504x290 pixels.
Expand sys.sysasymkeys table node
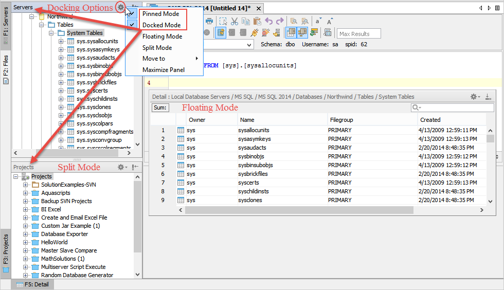pos(61,49)
